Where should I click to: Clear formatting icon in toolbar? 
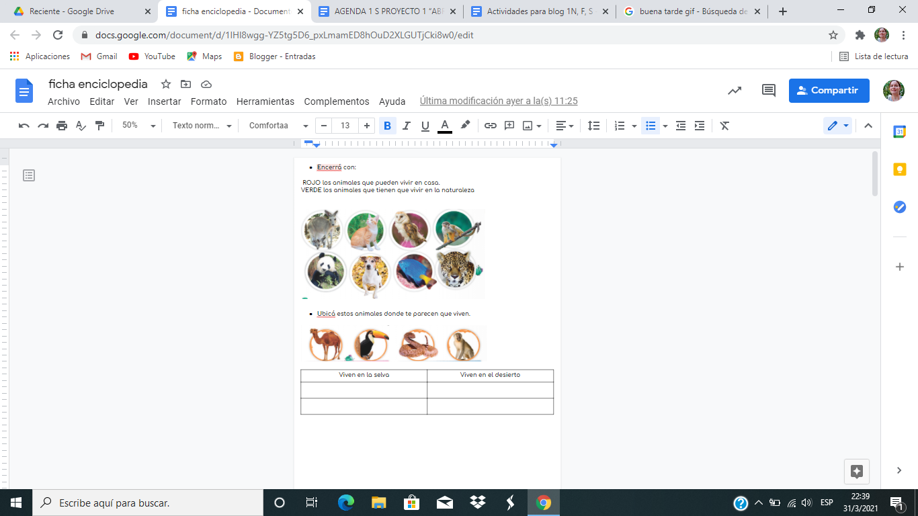coord(724,126)
